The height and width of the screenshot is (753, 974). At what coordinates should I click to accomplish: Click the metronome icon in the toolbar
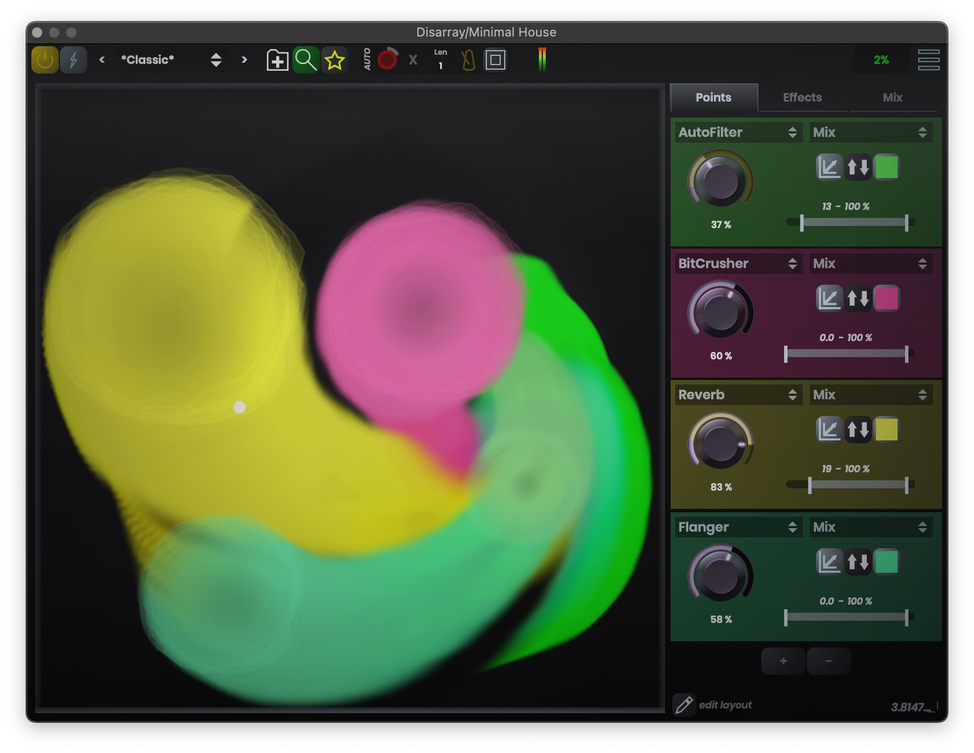tap(468, 59)
